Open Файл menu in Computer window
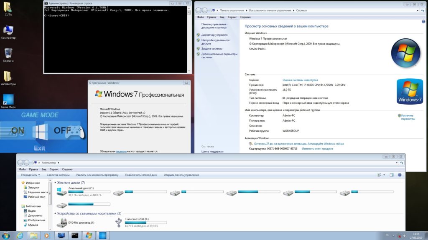This screenshot has height=240, width=428. [x=22, y=169]
